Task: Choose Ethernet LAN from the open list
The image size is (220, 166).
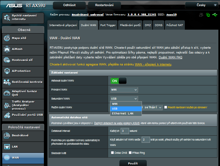Action: point(125,113)
